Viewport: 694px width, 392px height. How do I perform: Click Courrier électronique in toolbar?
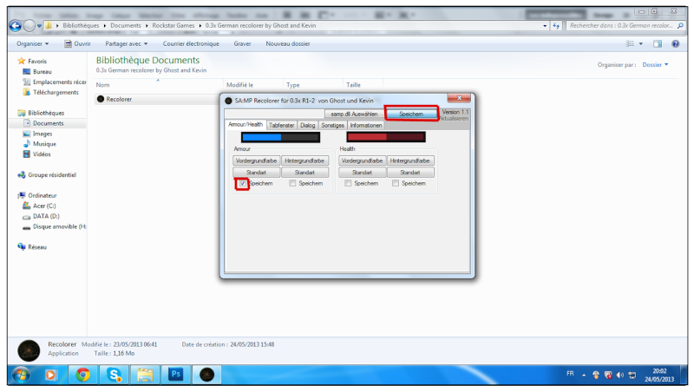[x=191, y=44]
